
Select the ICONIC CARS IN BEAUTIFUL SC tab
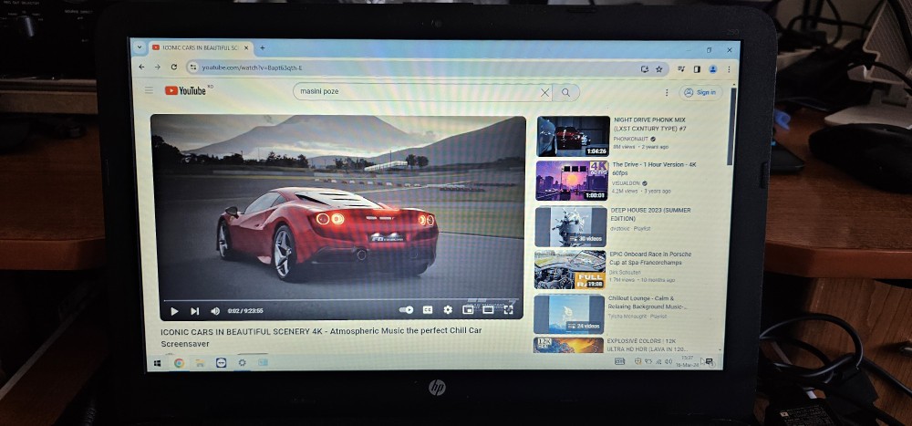(200, 47)
